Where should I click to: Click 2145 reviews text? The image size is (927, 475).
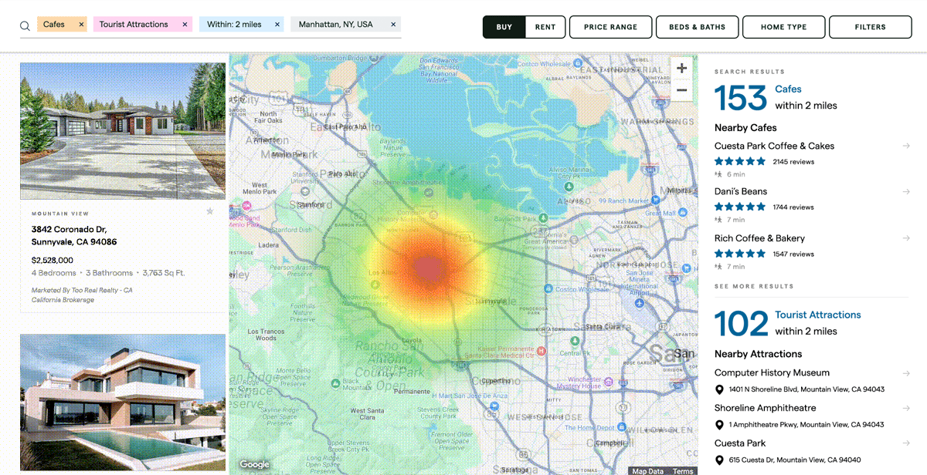[x=793, y=162]
